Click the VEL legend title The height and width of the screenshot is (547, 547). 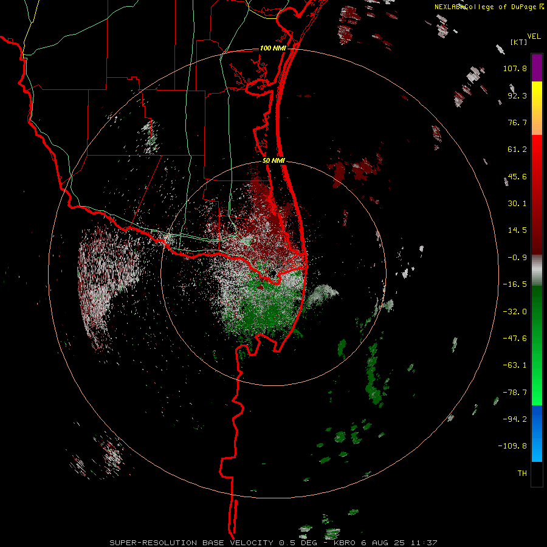click(534, 36)
